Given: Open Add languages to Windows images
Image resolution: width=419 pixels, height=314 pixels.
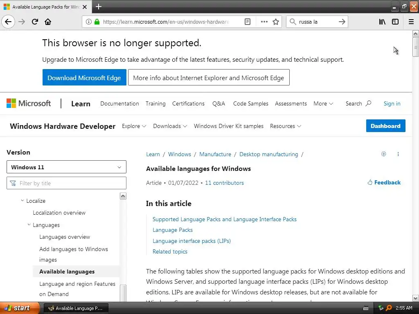Looking at the screenshot, I should (74, 254).
